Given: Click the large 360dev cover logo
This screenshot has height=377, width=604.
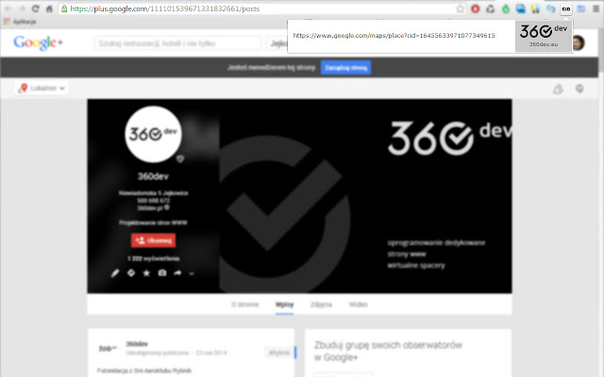Looking at the screenshot, I should tap(449, 138).
